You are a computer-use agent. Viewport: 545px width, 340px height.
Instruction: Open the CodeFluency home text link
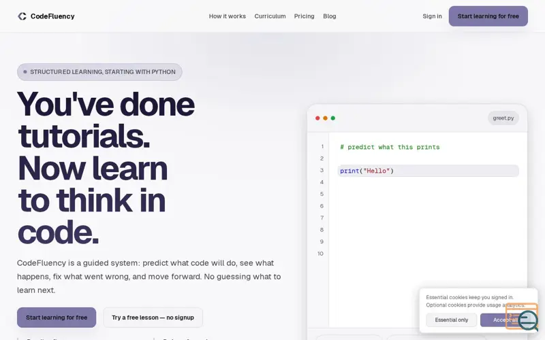52,16
